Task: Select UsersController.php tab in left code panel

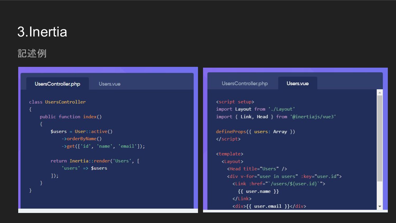Action: click(x=58, y=84)
